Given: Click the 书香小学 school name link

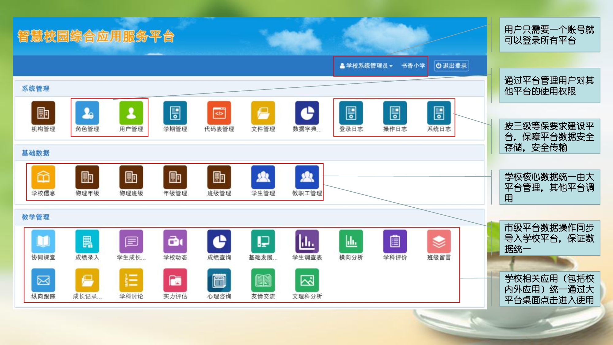Looking at the screenshot, I should [x=413, y=66].
